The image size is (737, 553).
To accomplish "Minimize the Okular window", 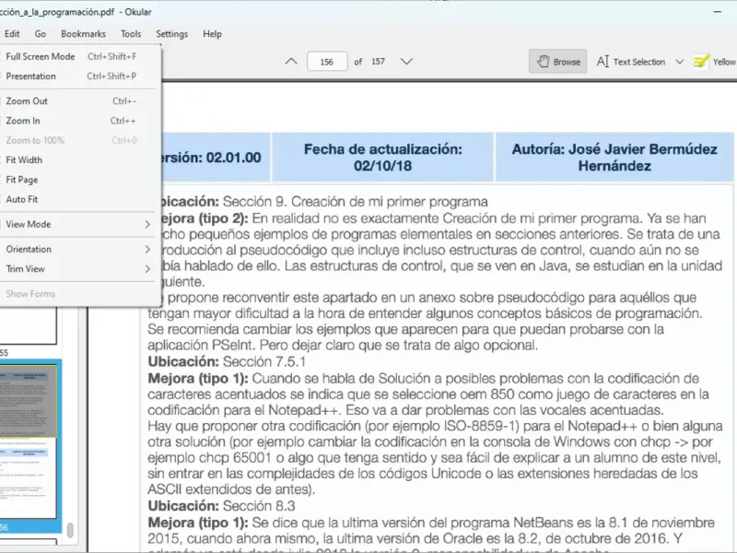I will (718, 12).
